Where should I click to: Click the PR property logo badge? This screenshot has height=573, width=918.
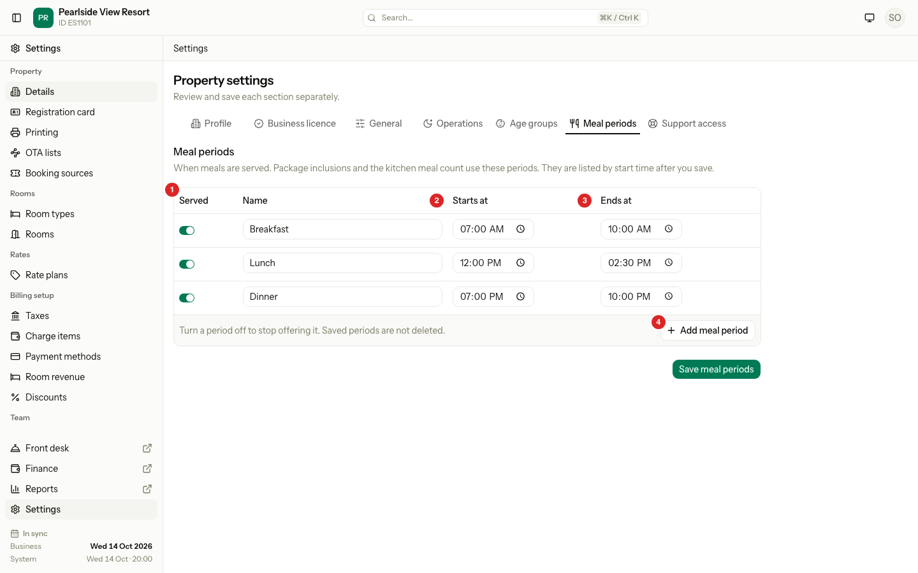pyautogui.click(x=43, y=18)
